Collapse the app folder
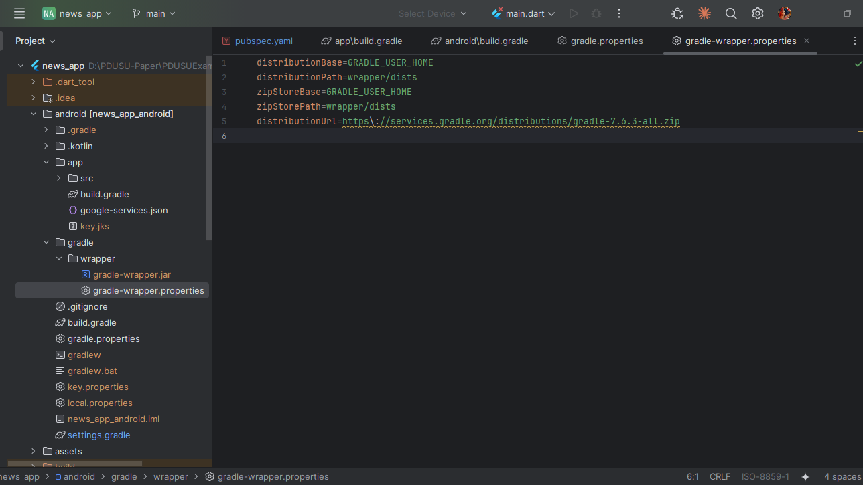This screenshot has height=485, width=863. coord(46,162)
